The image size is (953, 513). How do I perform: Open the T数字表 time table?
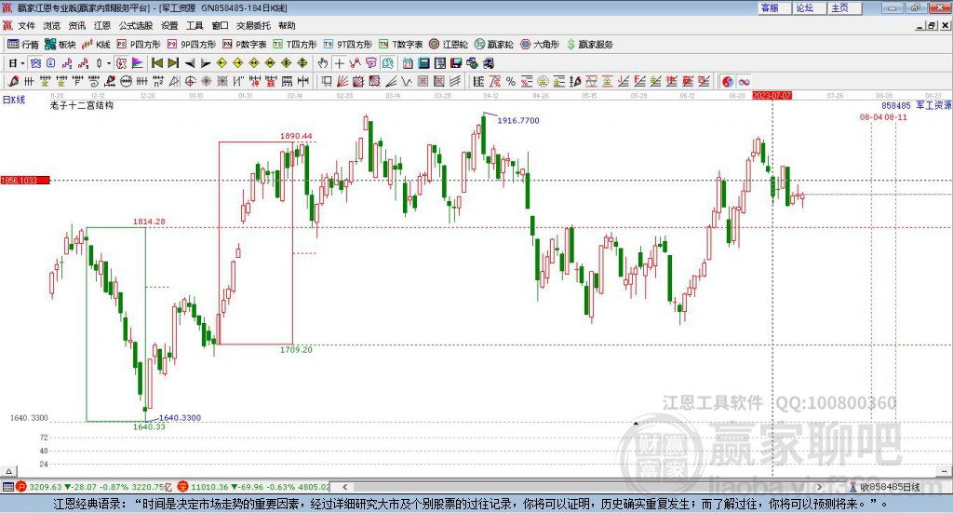pos(400,45)
